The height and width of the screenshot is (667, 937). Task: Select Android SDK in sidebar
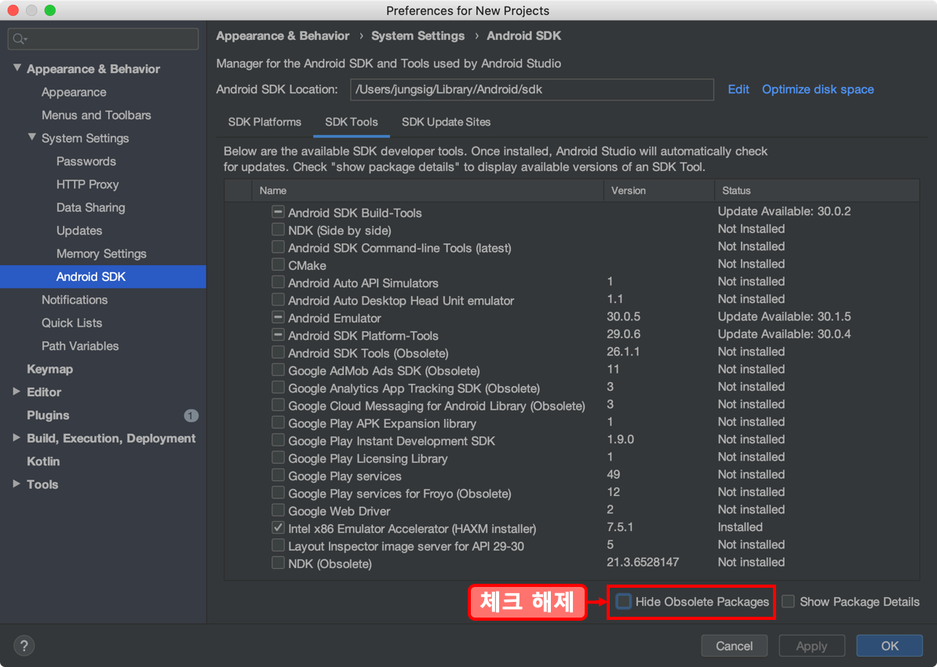point(103,277)
